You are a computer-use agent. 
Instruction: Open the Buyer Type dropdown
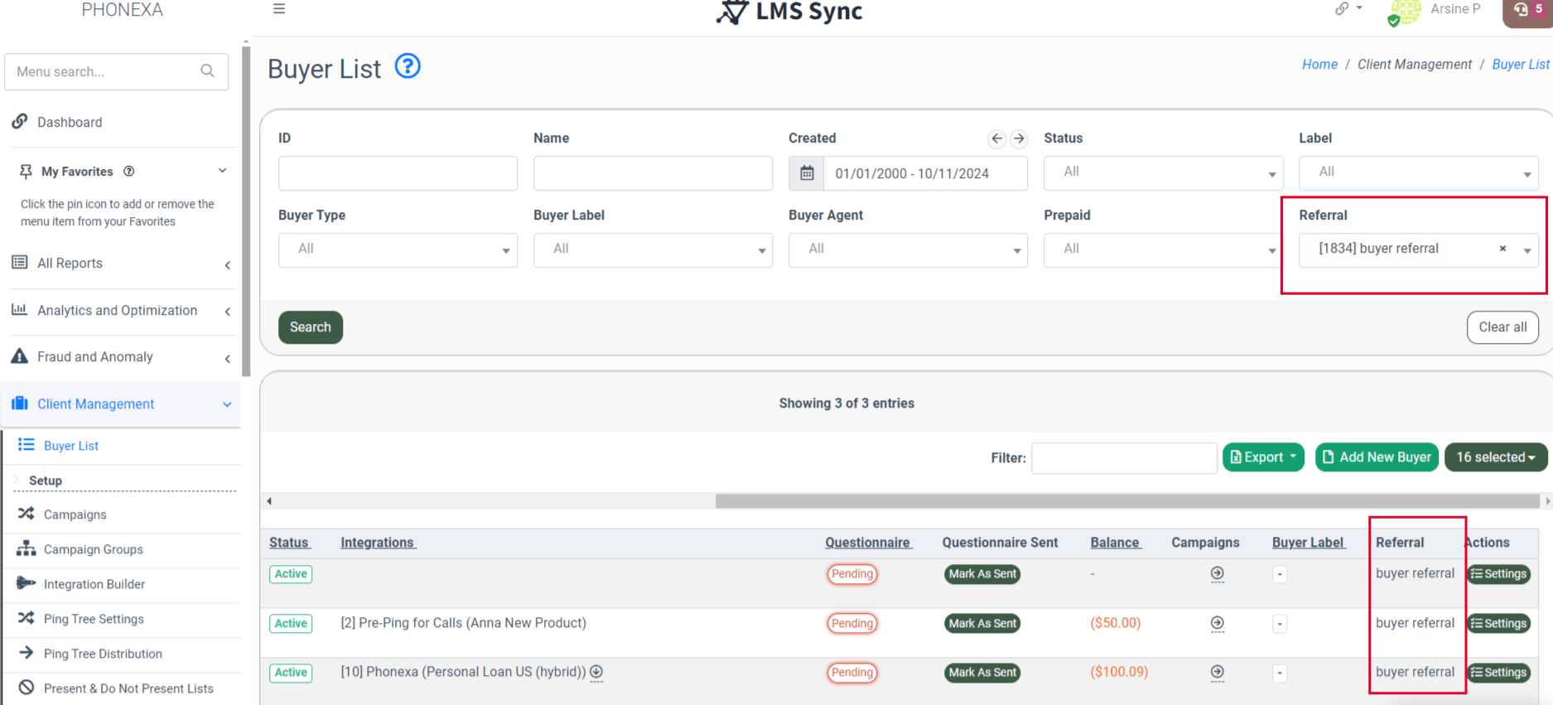coord(398,249)
